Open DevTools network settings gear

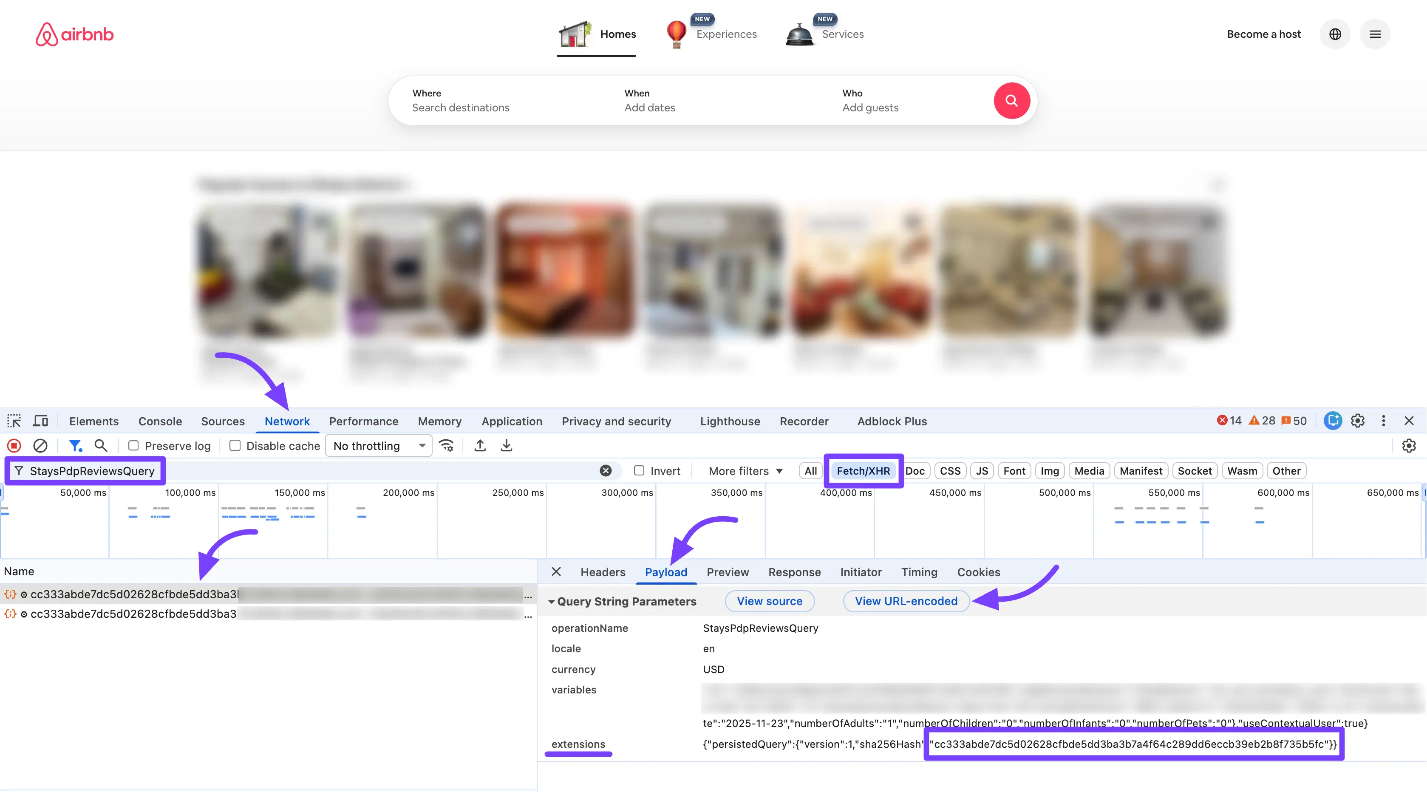click(x=1409, y=445)
